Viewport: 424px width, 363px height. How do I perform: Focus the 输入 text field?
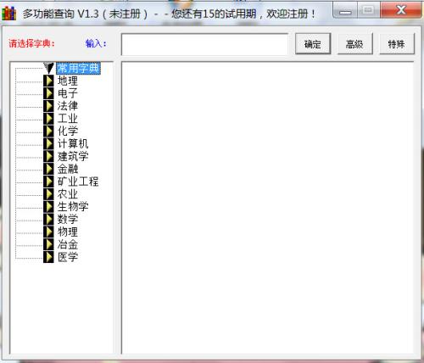204,44
